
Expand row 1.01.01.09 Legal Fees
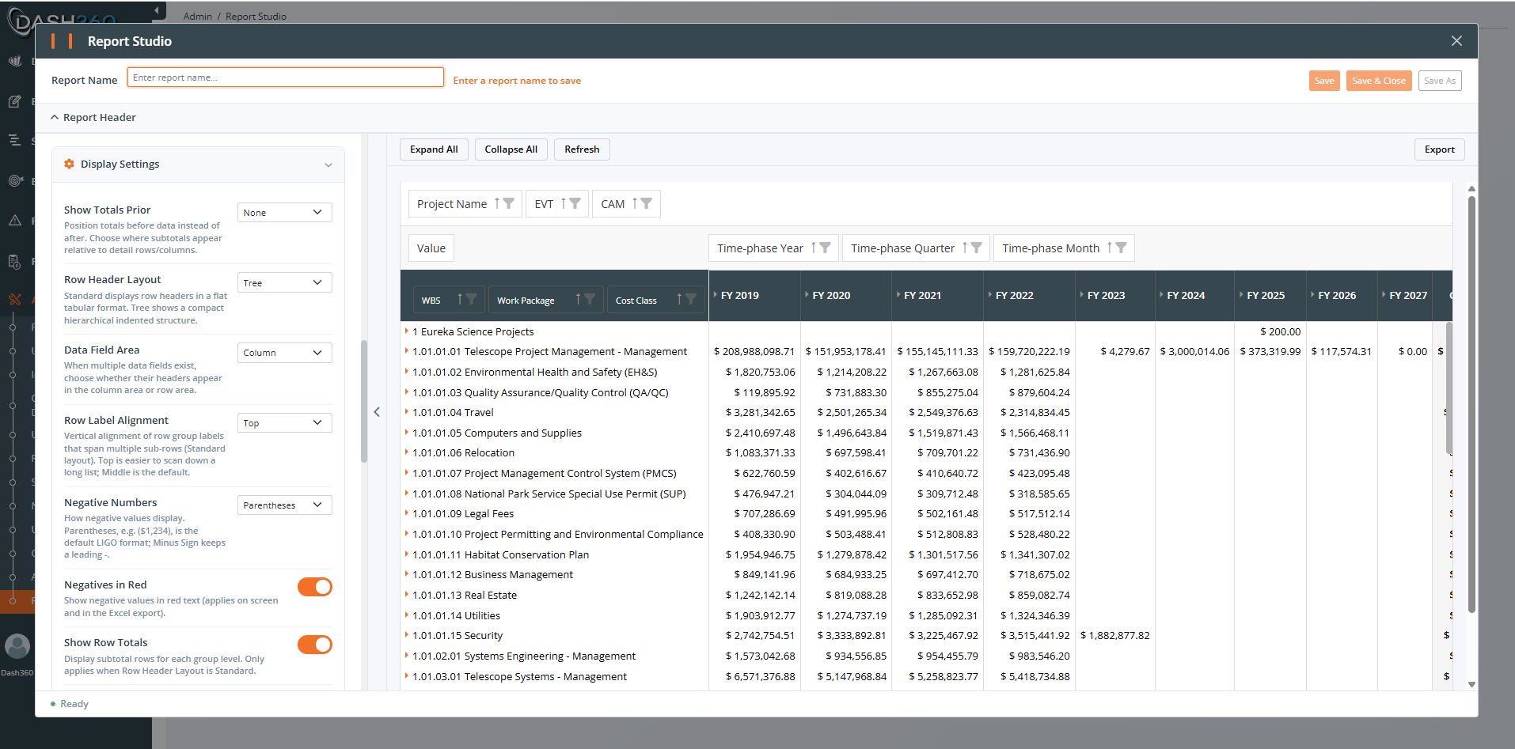[x=406, y=513]
